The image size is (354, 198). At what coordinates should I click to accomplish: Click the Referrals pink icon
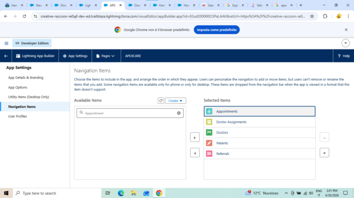pyautogui.click(x=209, y=154)
